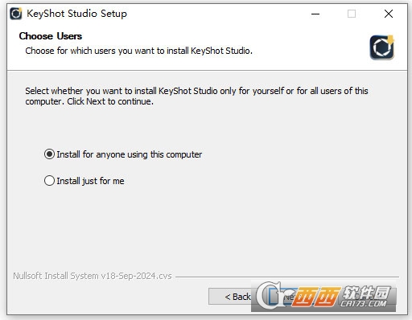
Task: Select the Install for anyone radio button
Action: [x=49, y=154]
